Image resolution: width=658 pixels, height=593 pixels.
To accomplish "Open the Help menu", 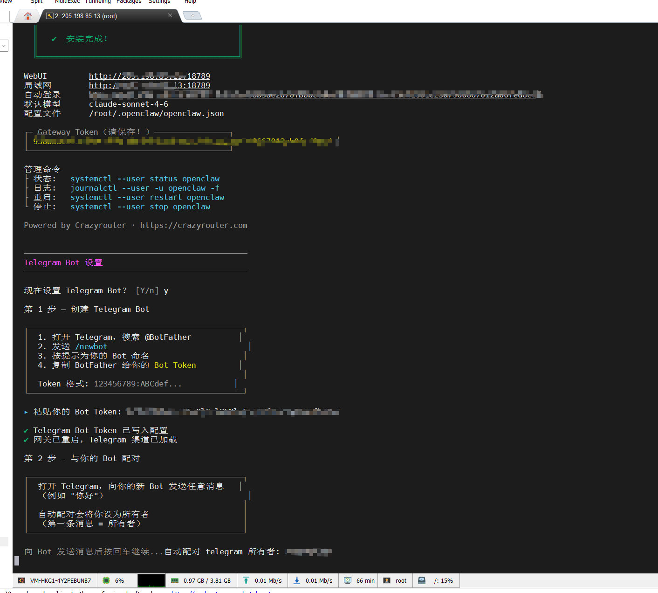I will tap(190, 1).
